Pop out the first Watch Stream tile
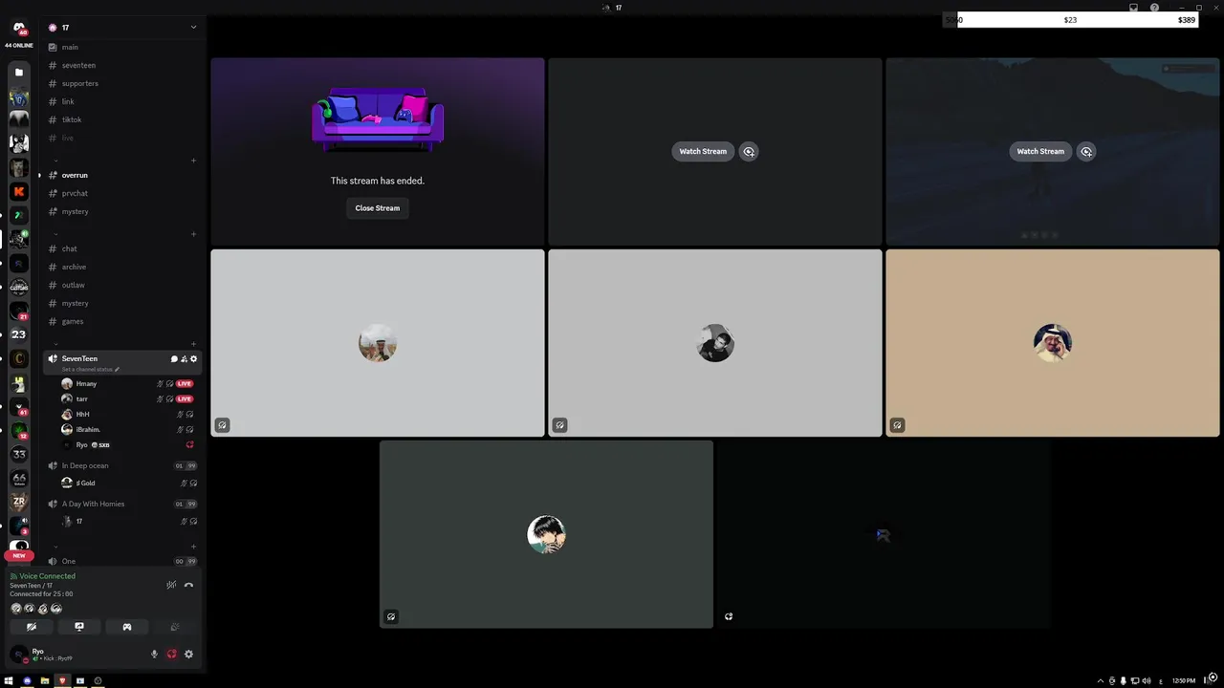 (749, 151)
